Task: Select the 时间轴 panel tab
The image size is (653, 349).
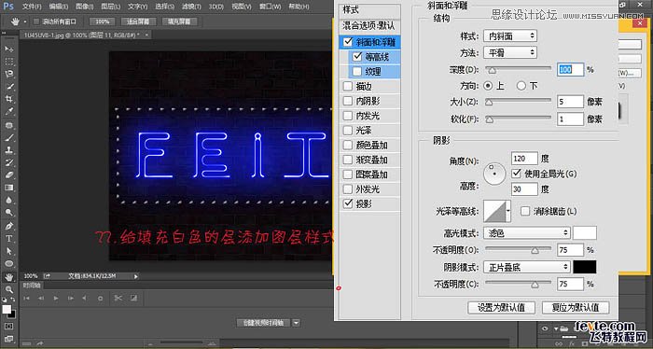Action: [32, 286]
